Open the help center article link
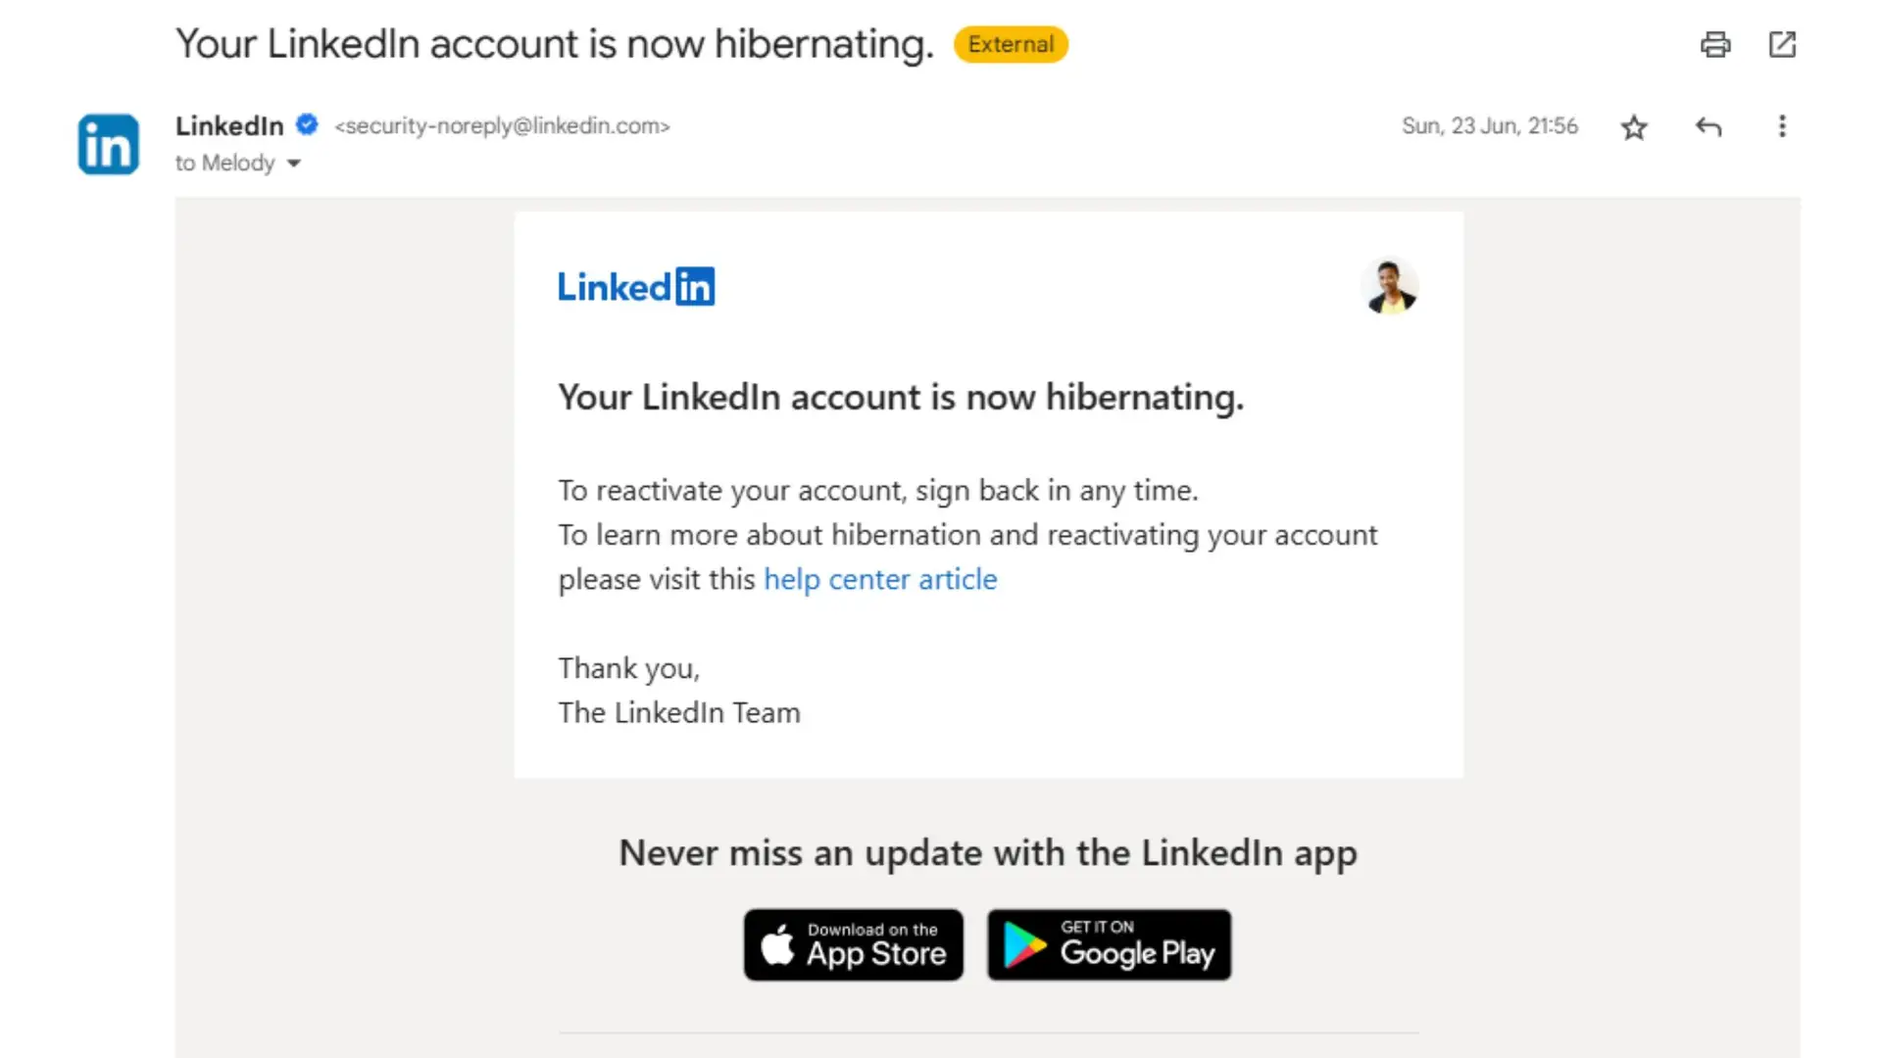 click(x=879, y=579)
